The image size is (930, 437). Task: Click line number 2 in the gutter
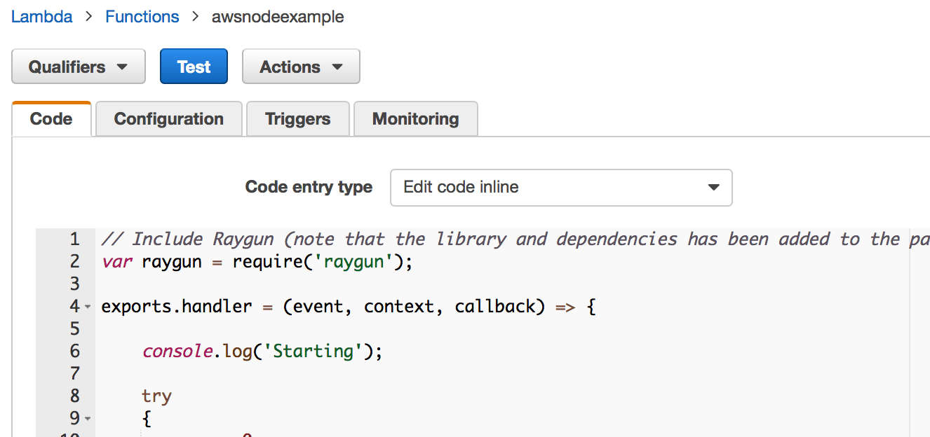[75, 262]
